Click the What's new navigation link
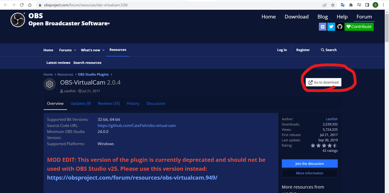The width and height of the screenshot is (389, 193). click(x=90, y=50)
